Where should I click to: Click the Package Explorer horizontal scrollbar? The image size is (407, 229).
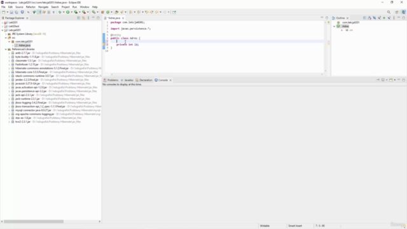click(34, 221)
